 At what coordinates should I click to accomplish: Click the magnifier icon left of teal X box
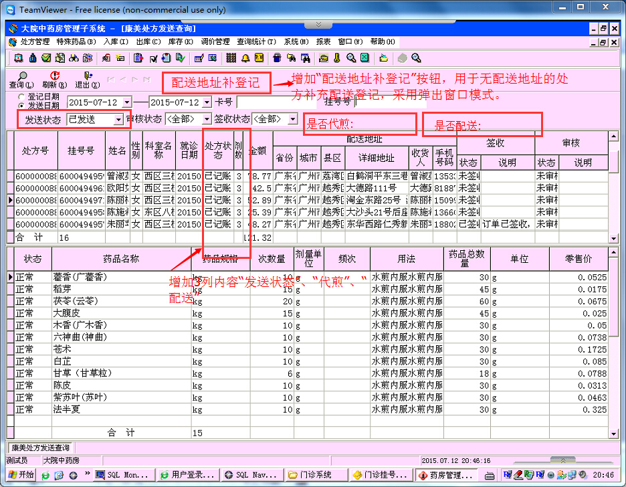[351, 58]
